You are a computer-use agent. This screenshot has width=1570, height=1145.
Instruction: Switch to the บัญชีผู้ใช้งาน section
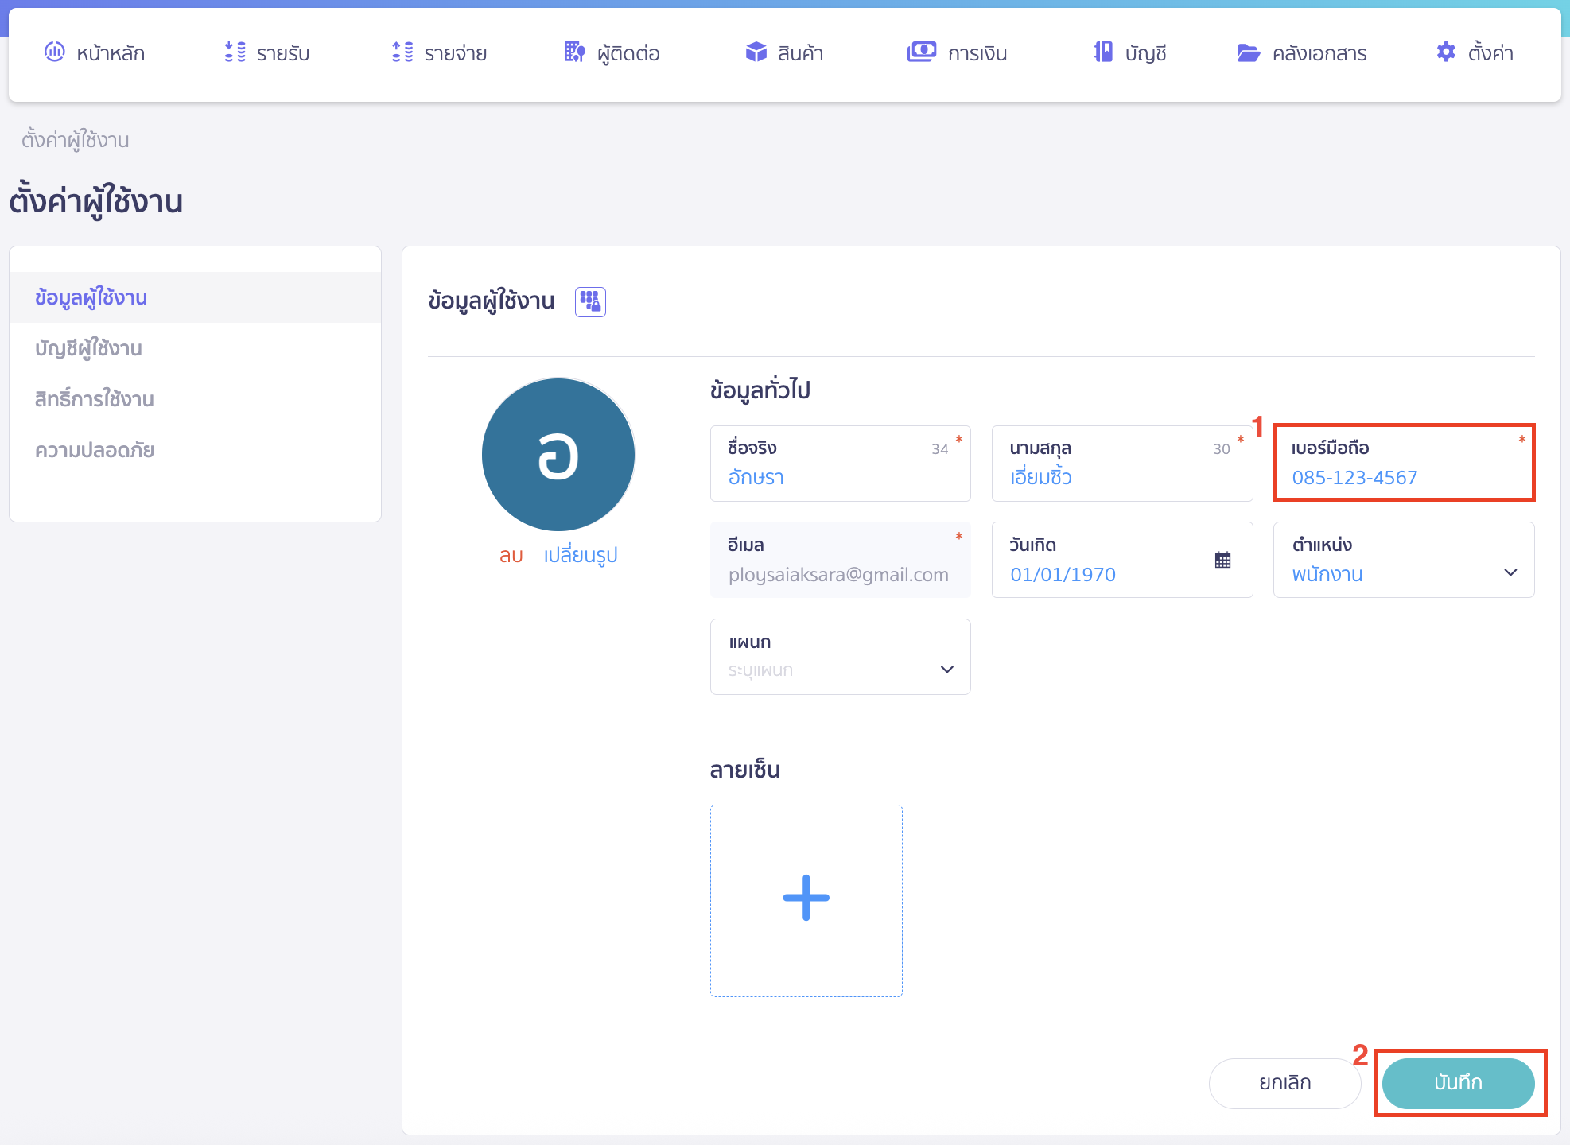click(88, 348)
